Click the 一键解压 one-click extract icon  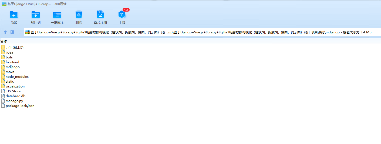click(57, 15)
